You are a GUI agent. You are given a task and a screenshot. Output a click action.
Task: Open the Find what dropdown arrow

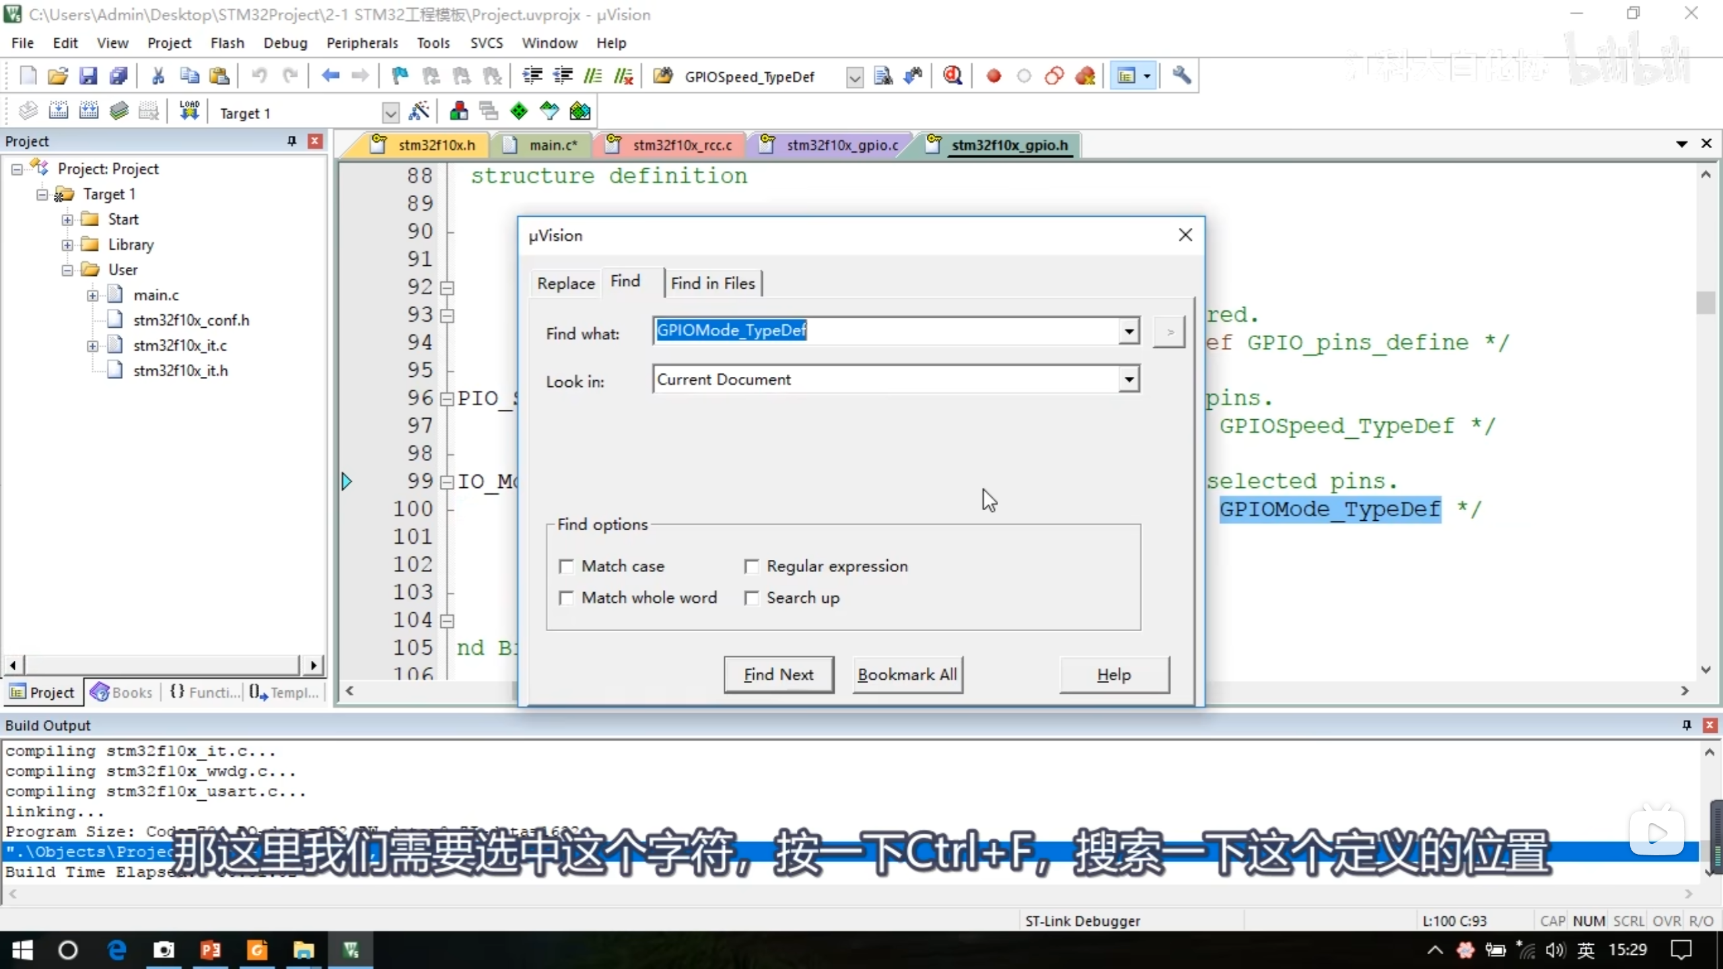pos(1129,331)
